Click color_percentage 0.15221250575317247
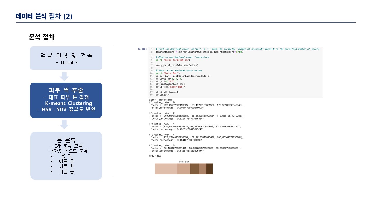 click(177, 129)
